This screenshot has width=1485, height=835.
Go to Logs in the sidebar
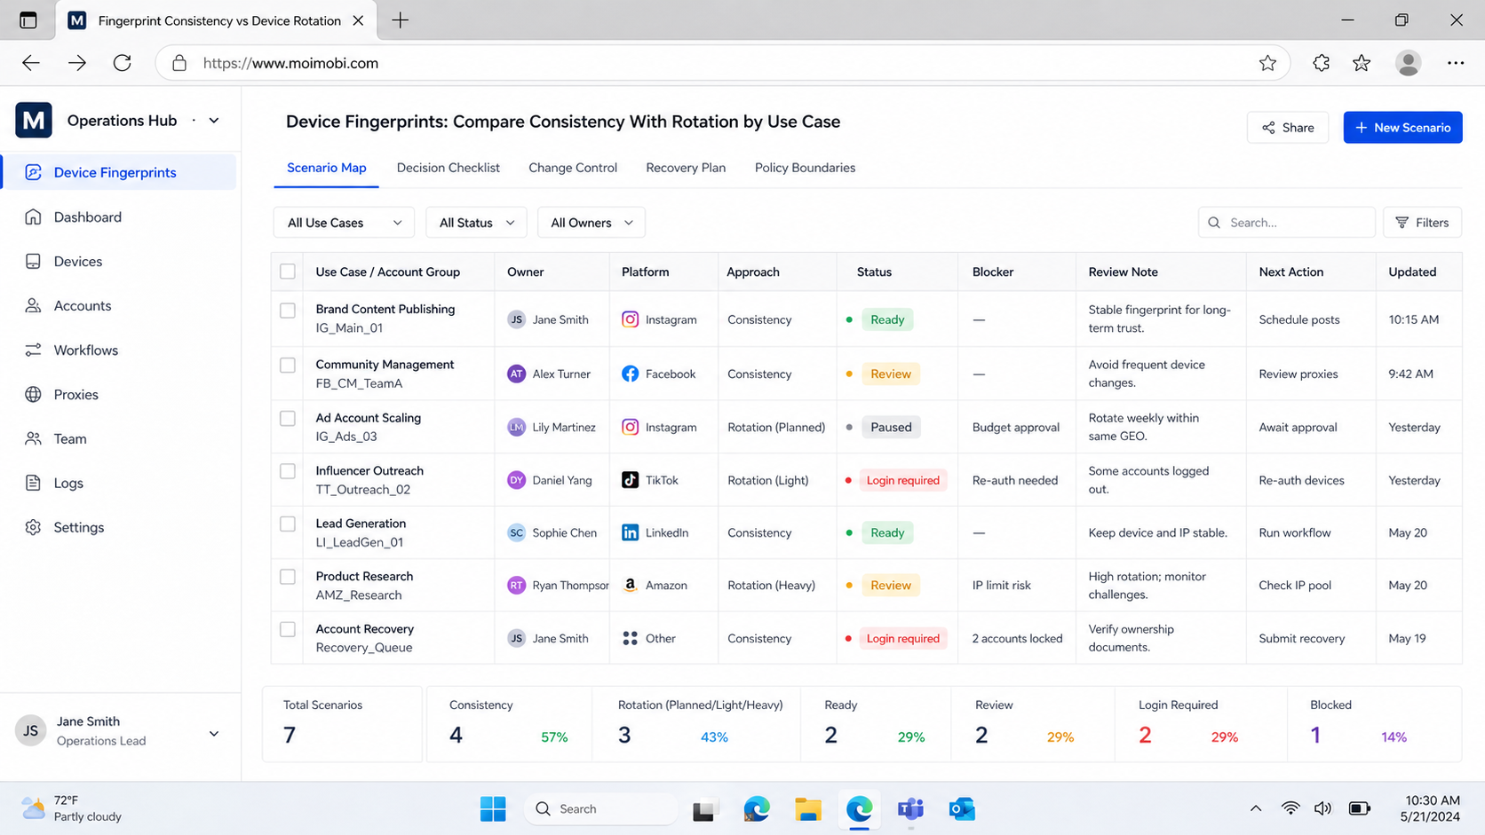click(68, 483)
